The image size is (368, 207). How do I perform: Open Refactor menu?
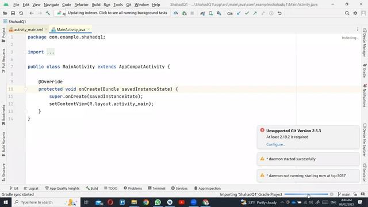pos(81,5)
